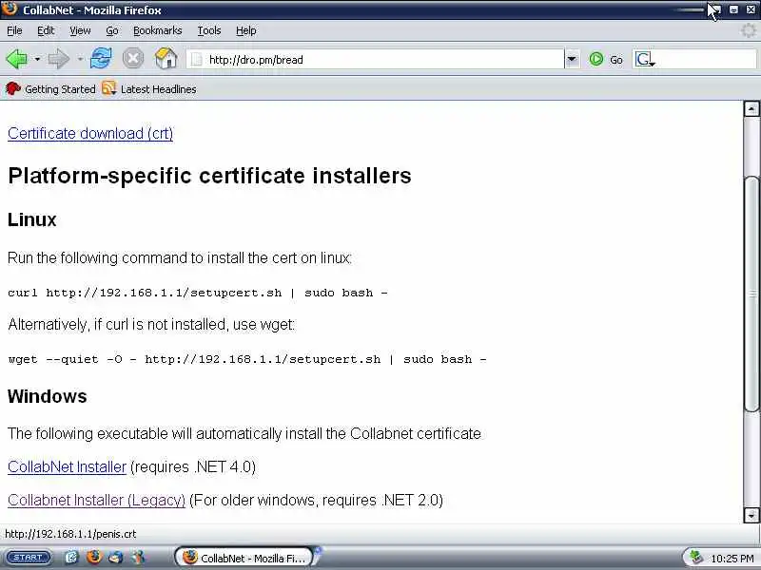The image size is (761, 570).
Task: Click the URL address field
Action: [x=375, y=60]
